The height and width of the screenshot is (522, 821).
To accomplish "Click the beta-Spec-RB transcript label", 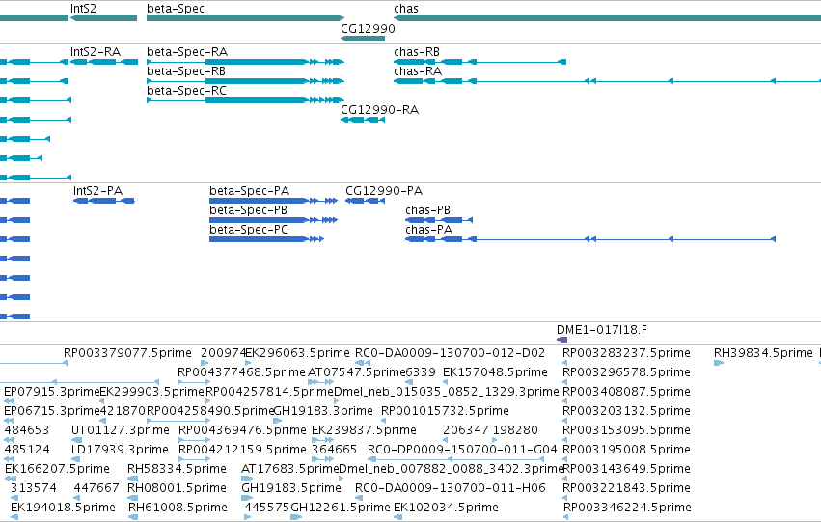I will pos(186,71).
